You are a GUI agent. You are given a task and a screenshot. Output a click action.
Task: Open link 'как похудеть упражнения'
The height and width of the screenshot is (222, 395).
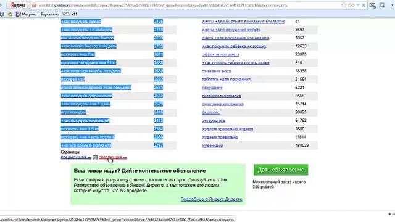tap(86, 96)
